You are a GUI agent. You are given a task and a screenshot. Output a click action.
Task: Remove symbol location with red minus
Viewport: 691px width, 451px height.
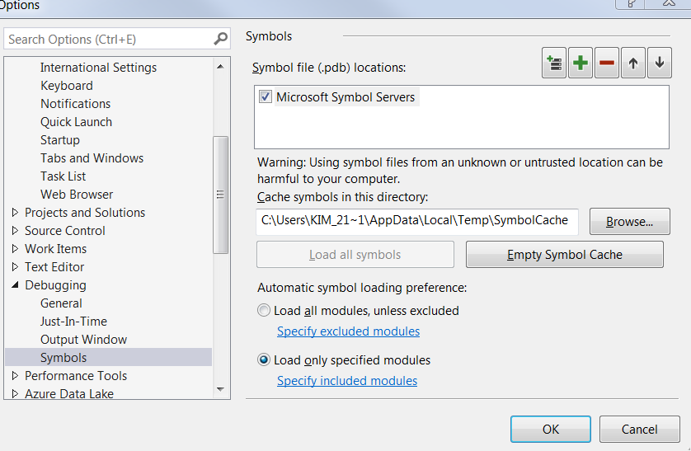click(607, 63)
